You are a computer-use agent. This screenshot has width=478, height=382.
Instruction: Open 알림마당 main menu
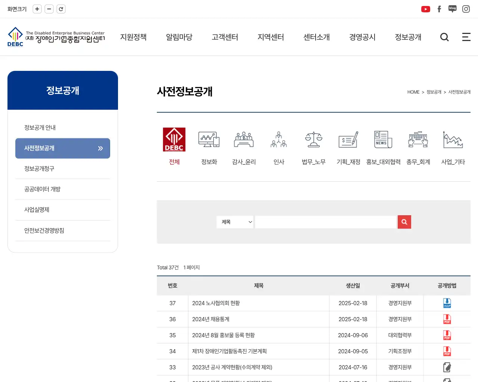click(179, 37)
